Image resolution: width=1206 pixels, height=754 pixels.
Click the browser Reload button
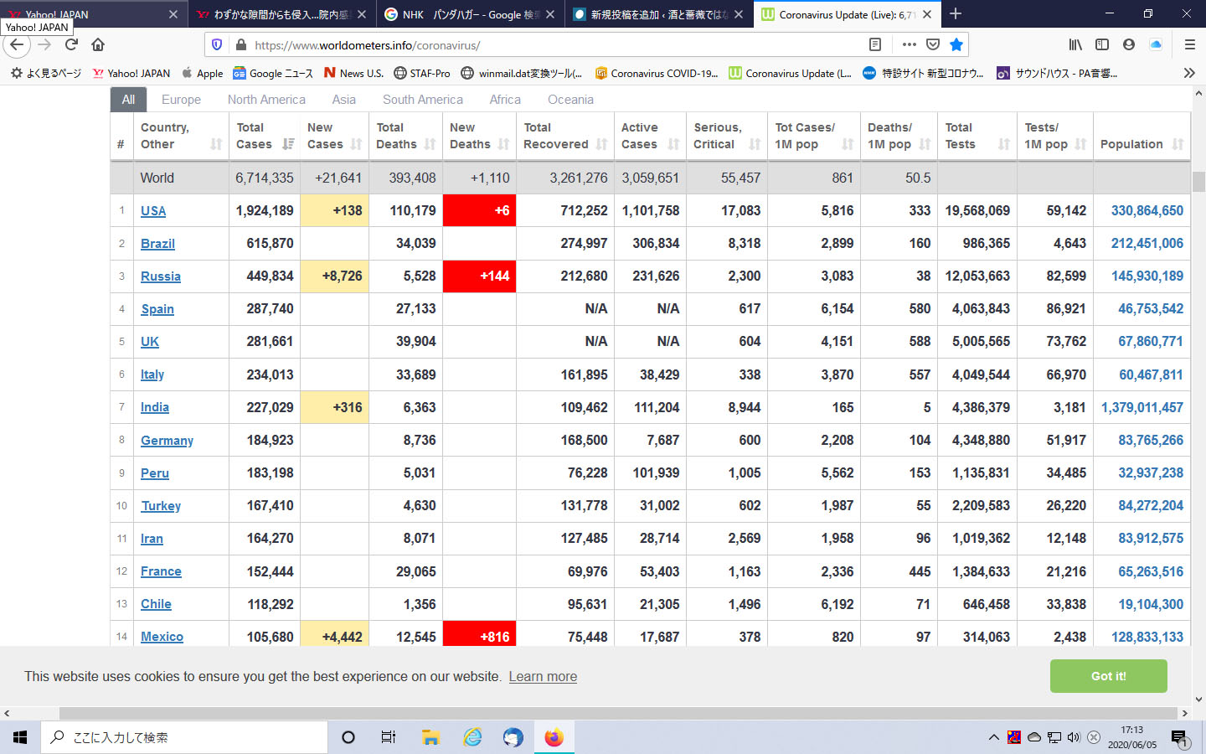tap(71, 44)
